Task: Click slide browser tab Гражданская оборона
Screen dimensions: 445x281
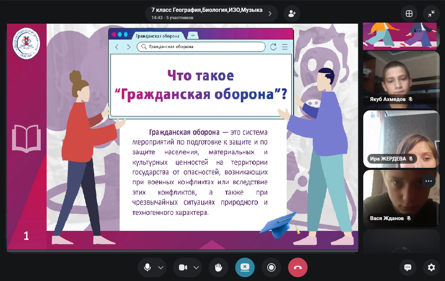Action: click(x=158, y=36)
